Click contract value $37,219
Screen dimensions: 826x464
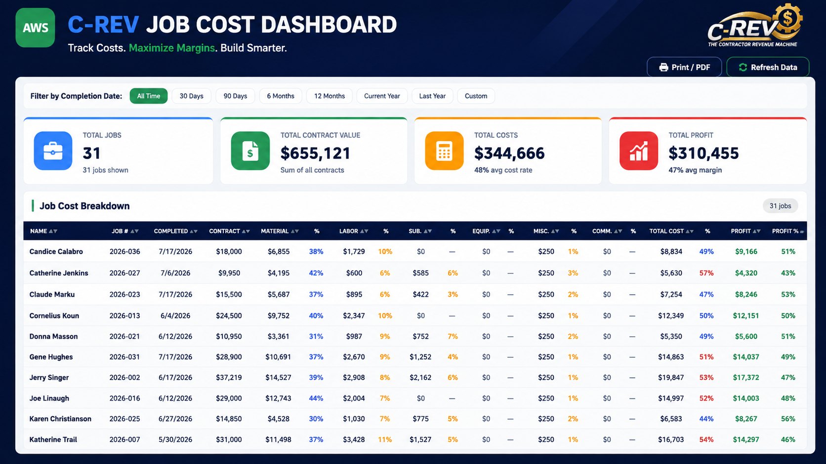[x=229, y=378]
